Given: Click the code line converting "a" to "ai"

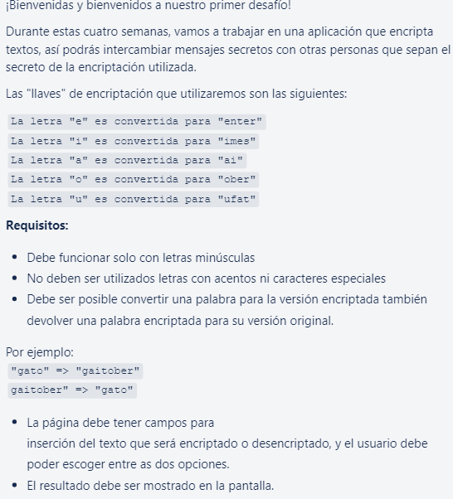Looking at the screenshot, I should [x=127, y=161].
